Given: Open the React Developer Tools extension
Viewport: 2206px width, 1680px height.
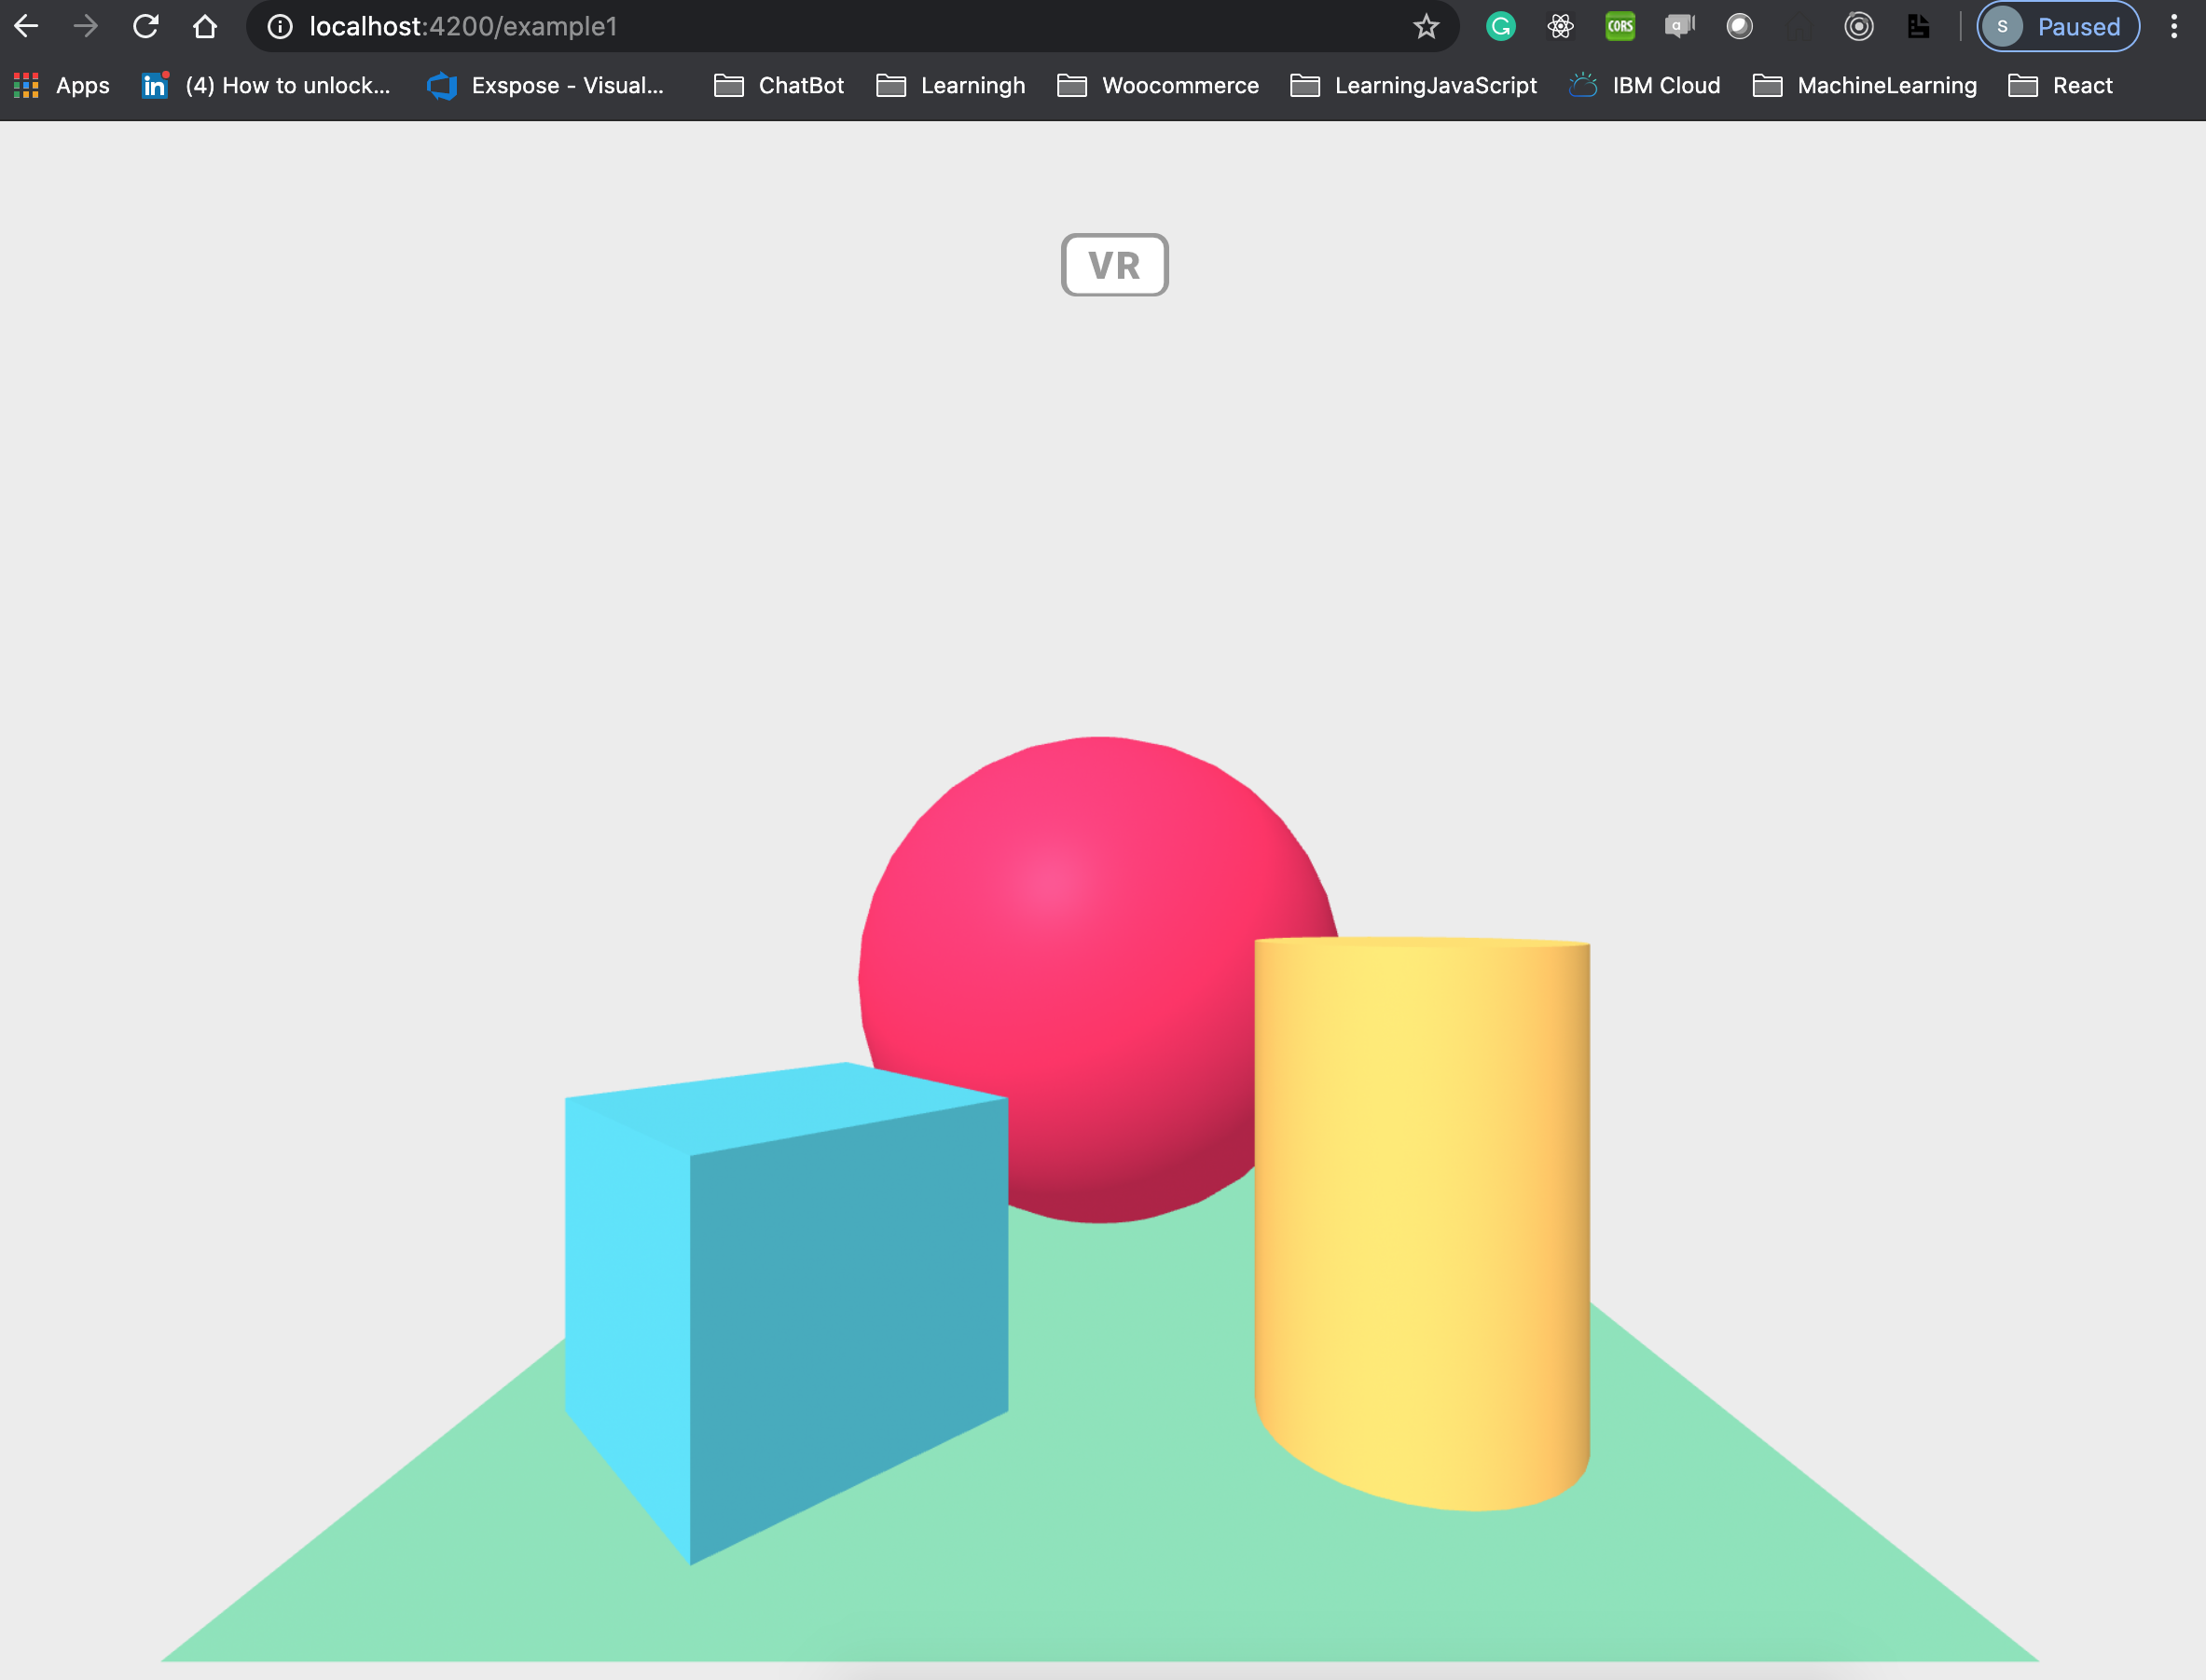Looking at the screenshot, I should tap(1560, 27).
